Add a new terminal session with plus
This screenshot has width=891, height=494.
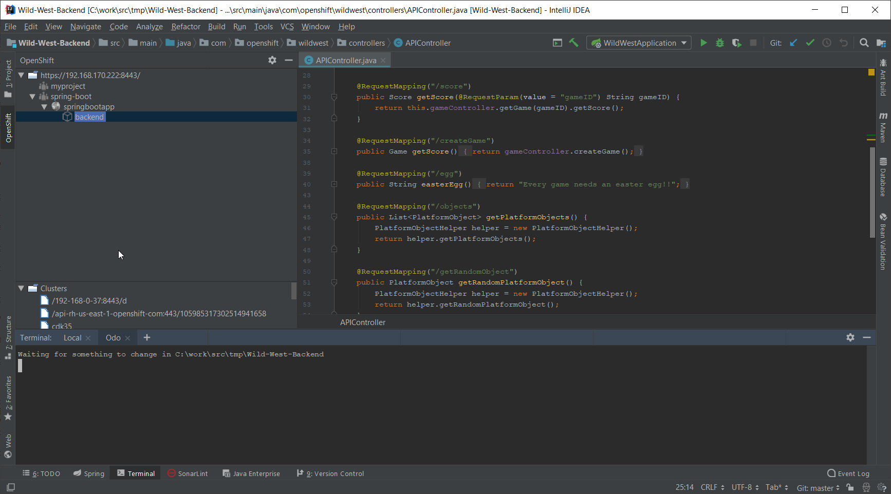pyautogui.click(x=147, y=337)
